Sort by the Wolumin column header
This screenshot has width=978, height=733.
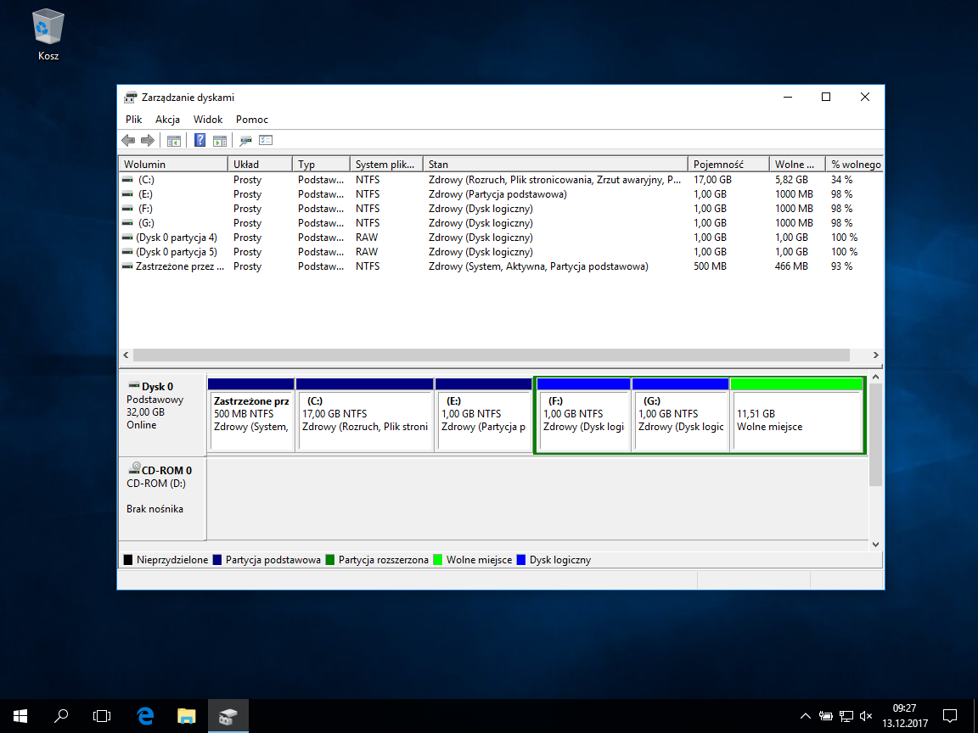click(173, 164)
